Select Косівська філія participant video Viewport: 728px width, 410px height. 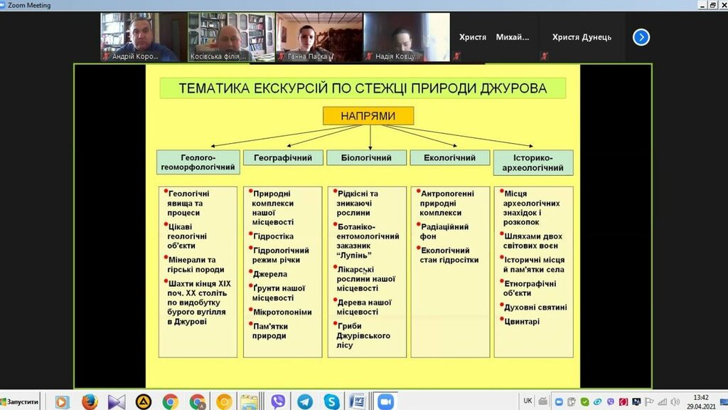pyautogui.click(x=230, y=37)
